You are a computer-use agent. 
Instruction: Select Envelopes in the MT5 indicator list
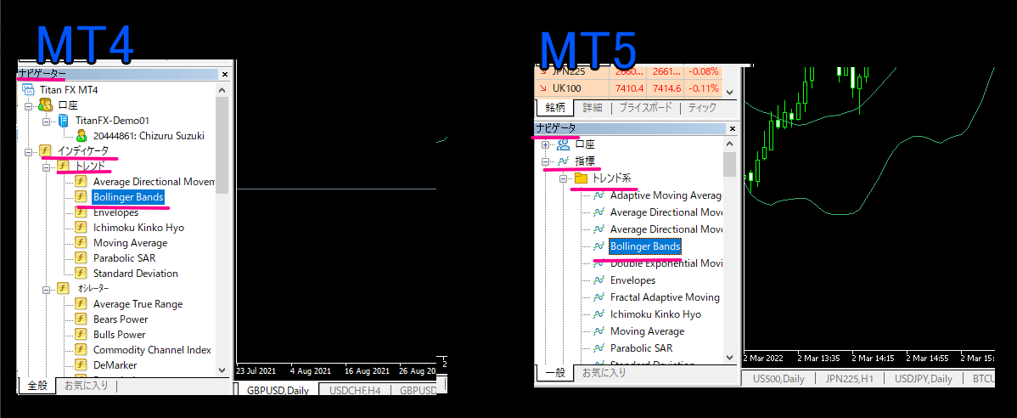point(633,280)
